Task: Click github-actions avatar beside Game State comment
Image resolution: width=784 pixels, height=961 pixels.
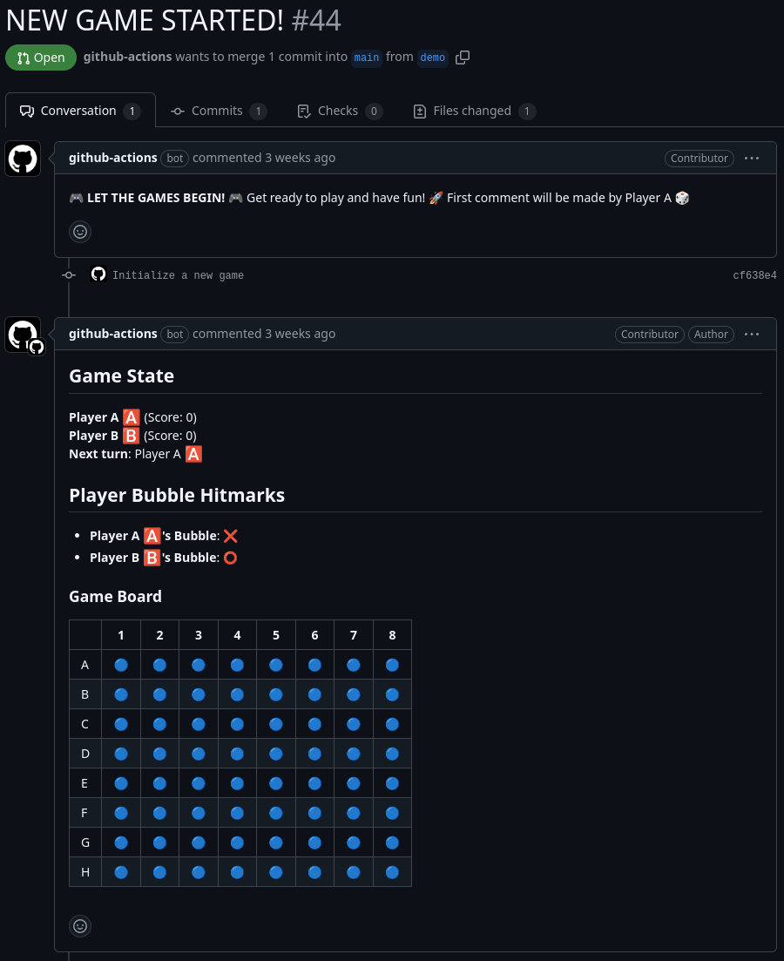Action: point(23,334)
